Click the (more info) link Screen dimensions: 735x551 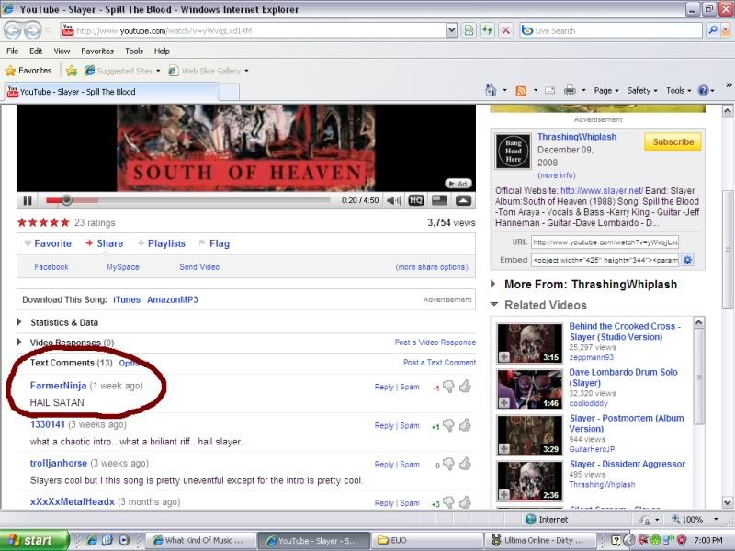point(557,175)
